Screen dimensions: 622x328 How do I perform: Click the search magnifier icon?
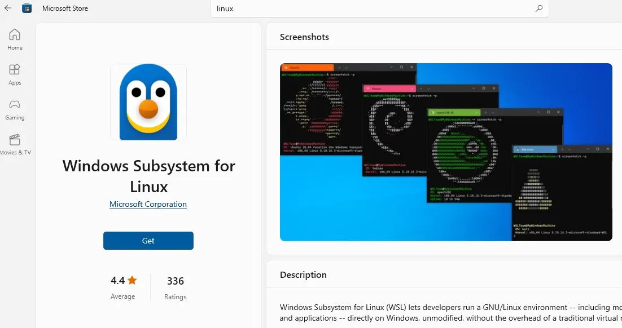(x=538, y=8)
